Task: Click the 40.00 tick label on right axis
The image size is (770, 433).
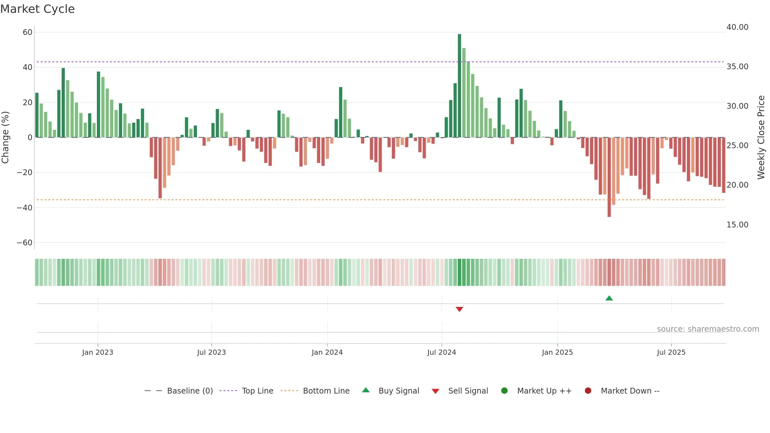Action: 737,27
